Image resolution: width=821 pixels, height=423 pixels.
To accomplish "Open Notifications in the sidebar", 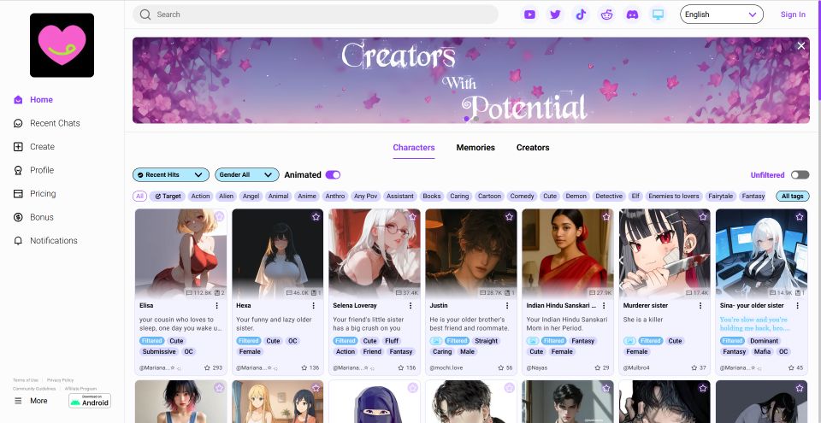I will 45,241.
